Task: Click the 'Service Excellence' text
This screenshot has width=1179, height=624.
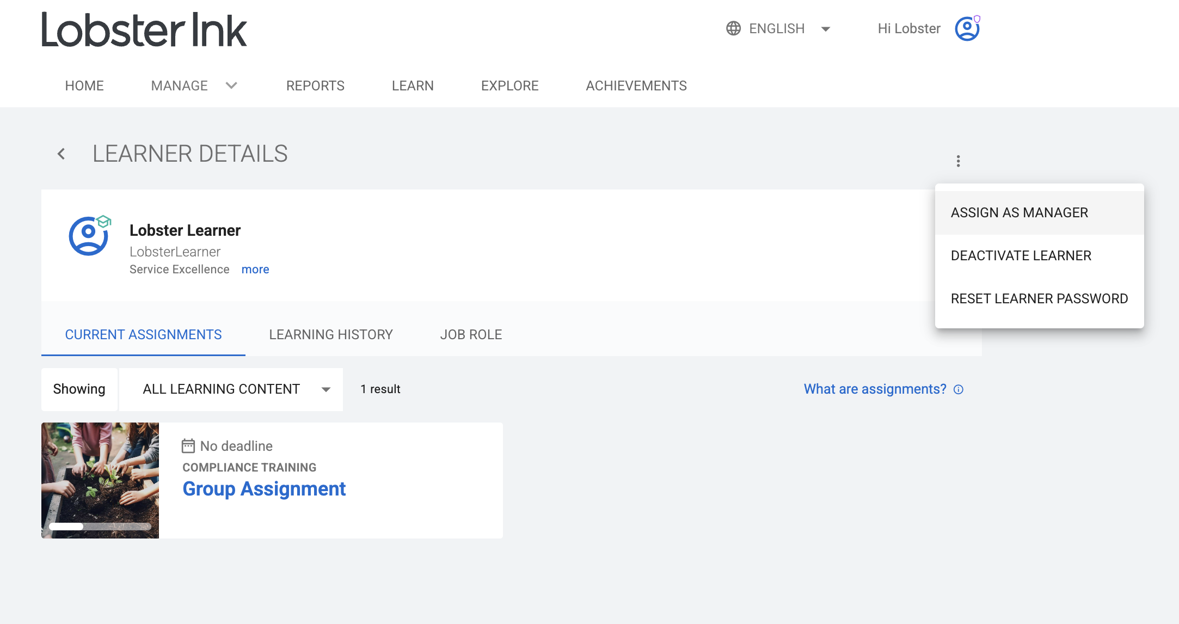Action: [x=180, y=270]
